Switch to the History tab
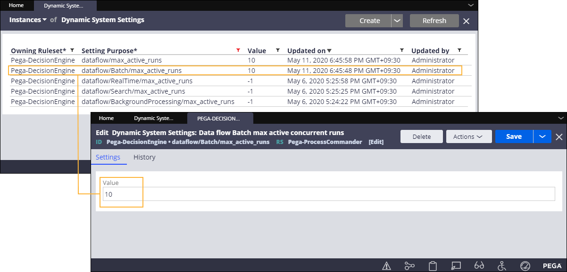The height and width of the screenshot is (272, 567). point(144,157)
